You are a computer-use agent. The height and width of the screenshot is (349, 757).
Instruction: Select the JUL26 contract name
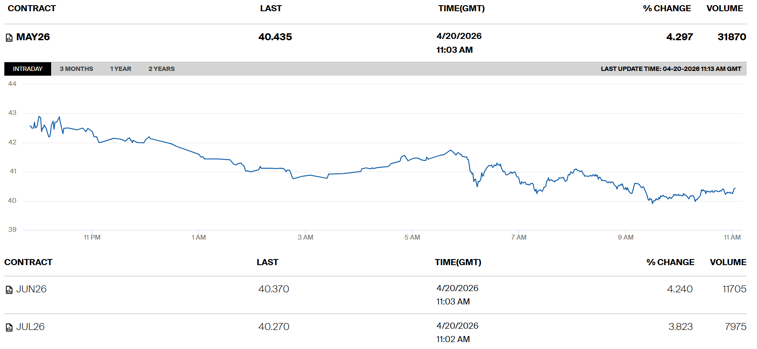click(30, 327)
